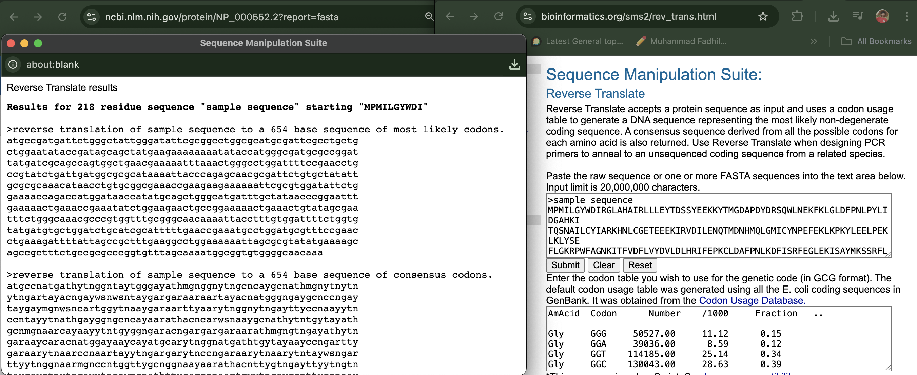Click the download icon in the results popup
This screenshot has width=917, height=375.
pyautogui.click(x=514, y=64)
